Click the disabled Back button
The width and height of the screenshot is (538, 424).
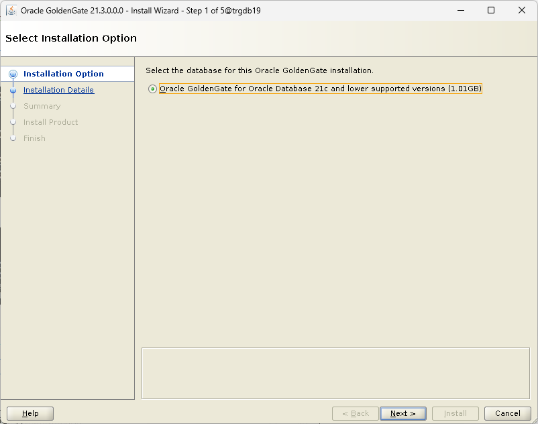coord(356,413)
